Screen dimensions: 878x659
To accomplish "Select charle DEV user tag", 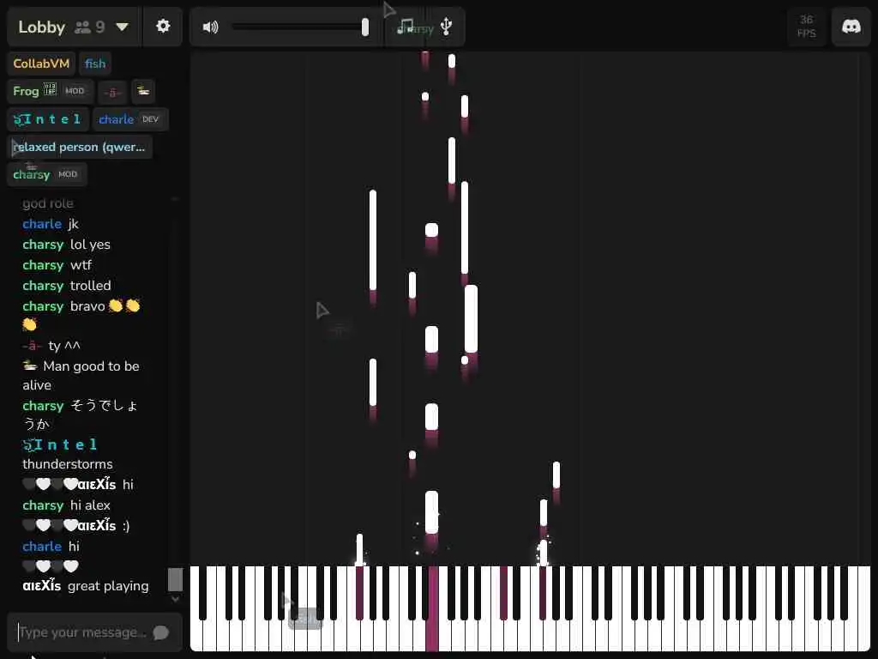I will click(x=130, y=118).
